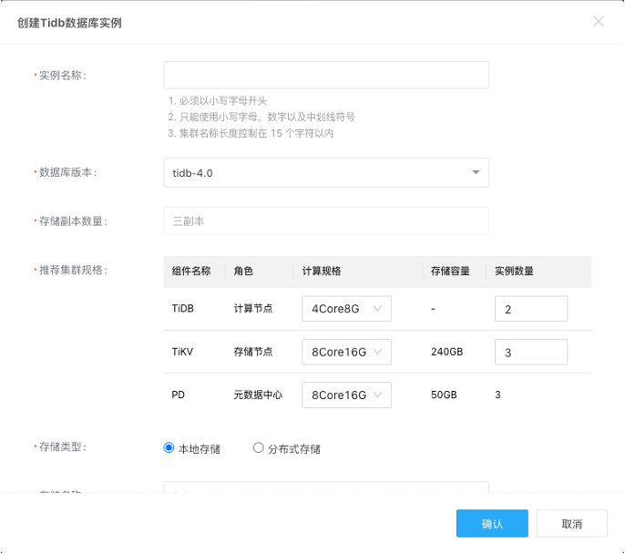The height and width of the screenshot is (554, 625).
Task: Click the TiDB instance count field
Action: 531,309
